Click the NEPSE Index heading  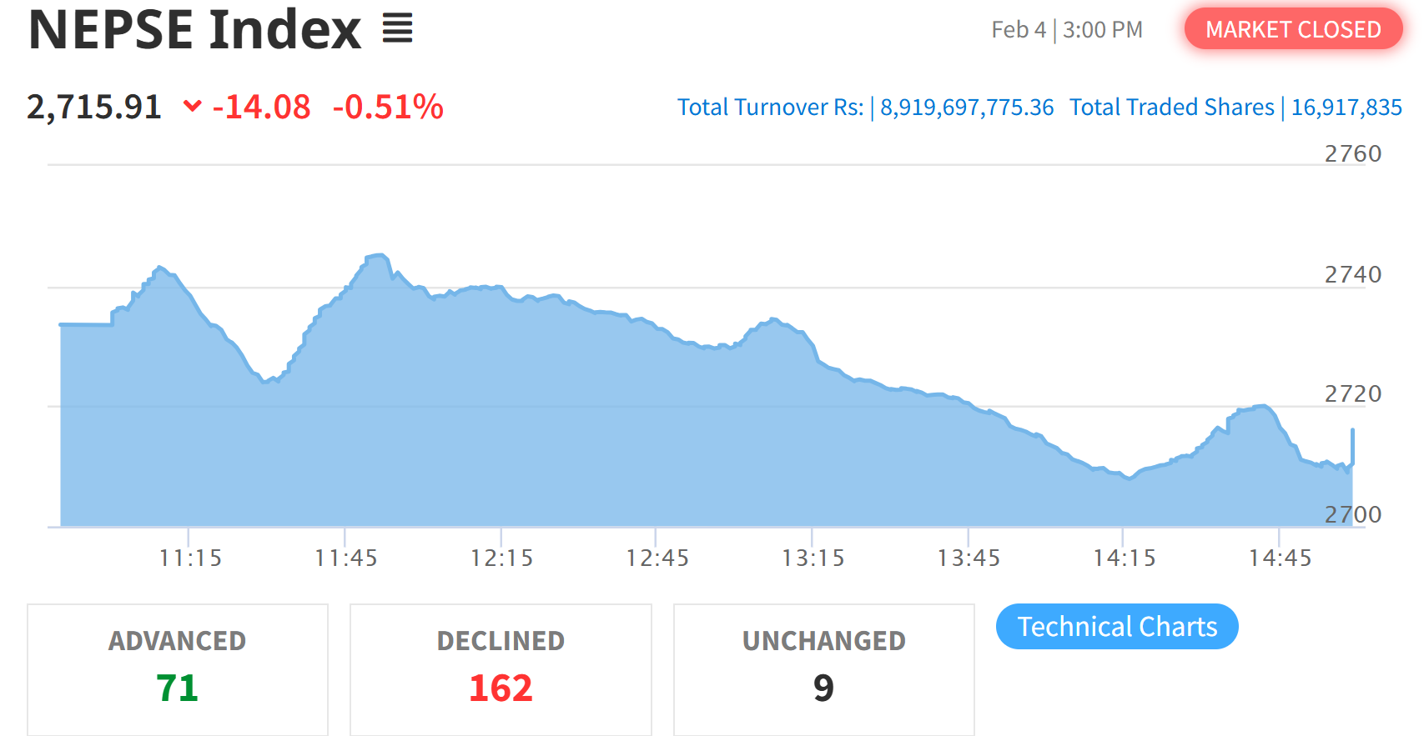point(195,30)
